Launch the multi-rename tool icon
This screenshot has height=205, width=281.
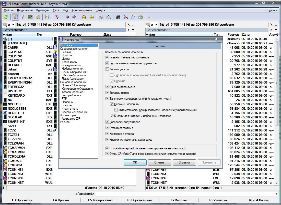(126, 17)
